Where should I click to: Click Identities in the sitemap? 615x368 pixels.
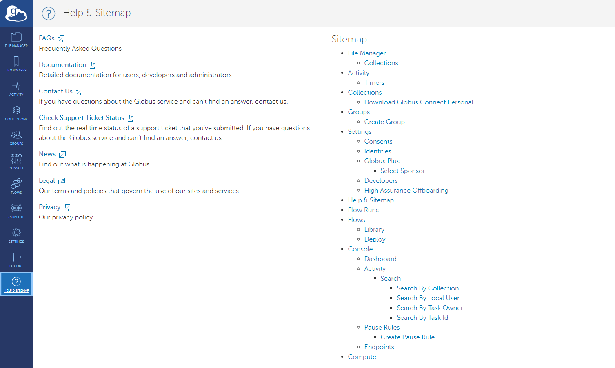[377, 151]
